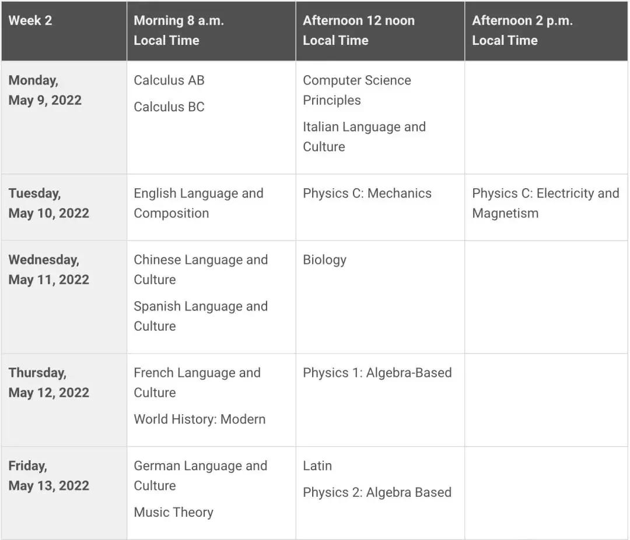Select Italian Language and Culture entry
The width and height of the screenshot is (630, 540).
pos(364,136)
